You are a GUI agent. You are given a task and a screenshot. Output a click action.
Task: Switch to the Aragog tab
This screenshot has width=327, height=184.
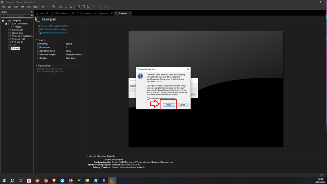[105, 13]
